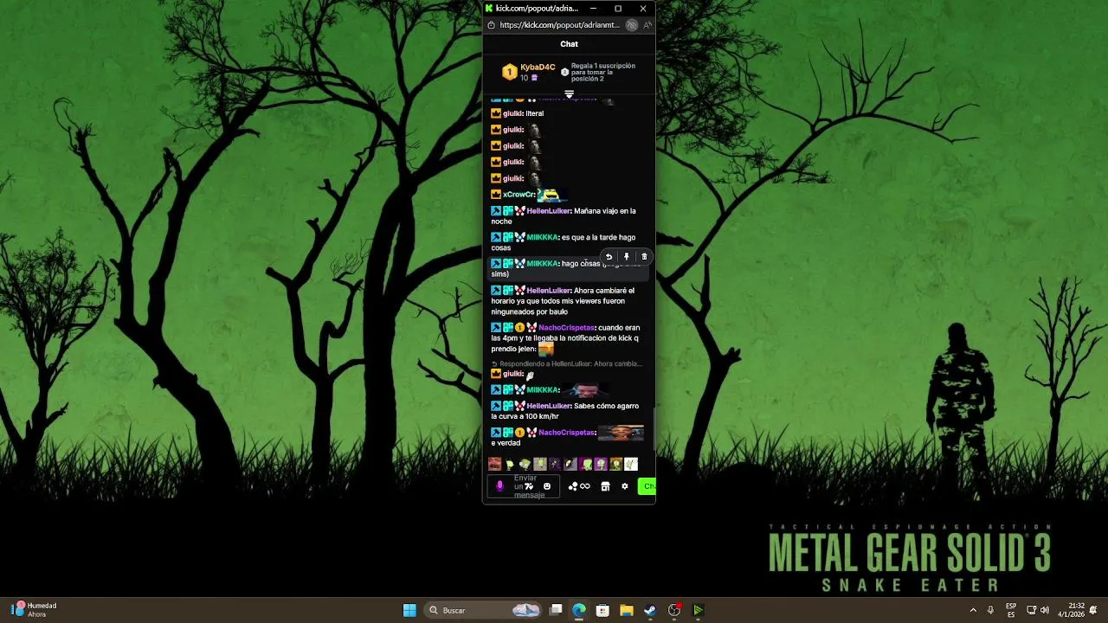This screenshot has height=623, width=1108.
Task: Click the ESP ES language indicator
Action: (1011, 610)
